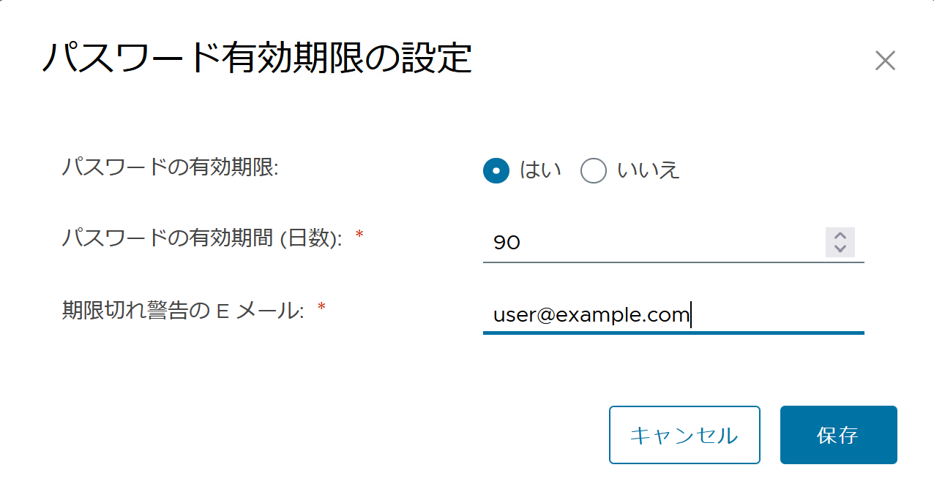Click the いいえ label text

[x=649, y=170]
